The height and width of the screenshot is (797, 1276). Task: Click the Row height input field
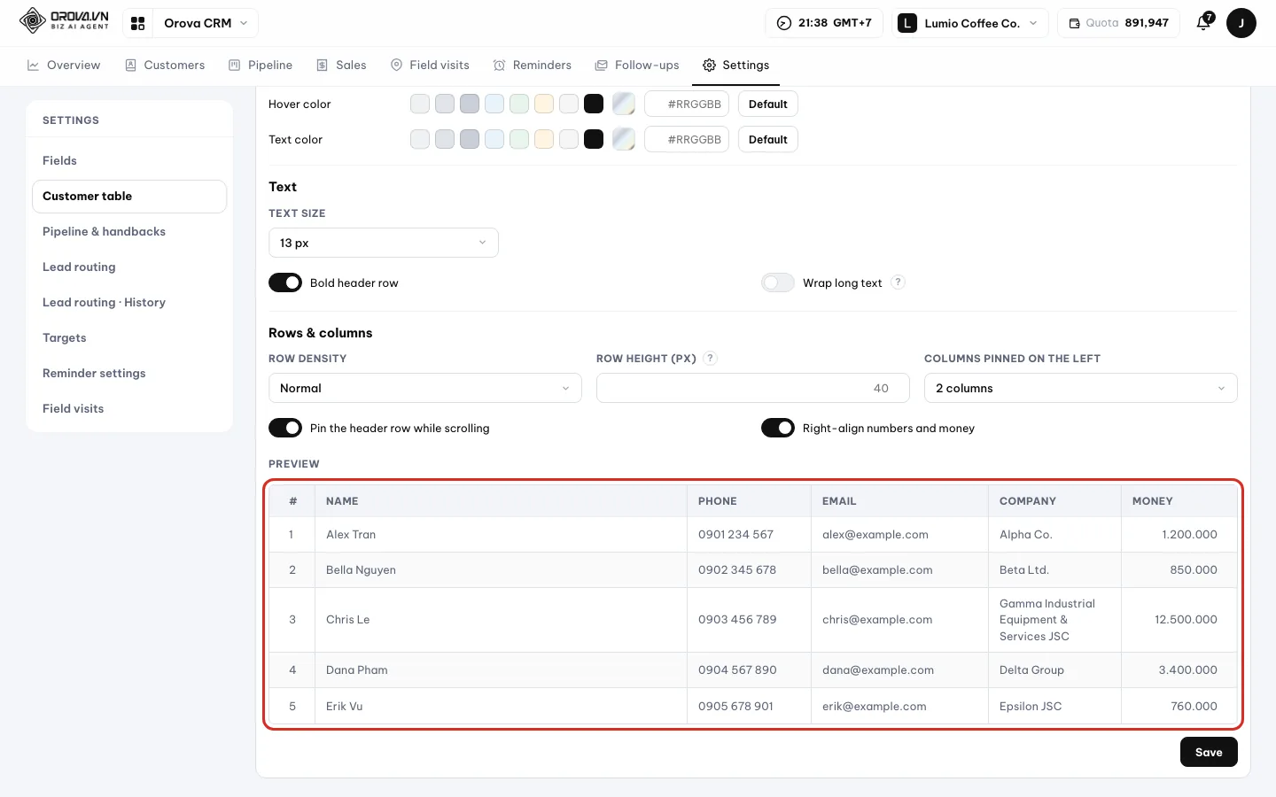[x=753, y=388]
